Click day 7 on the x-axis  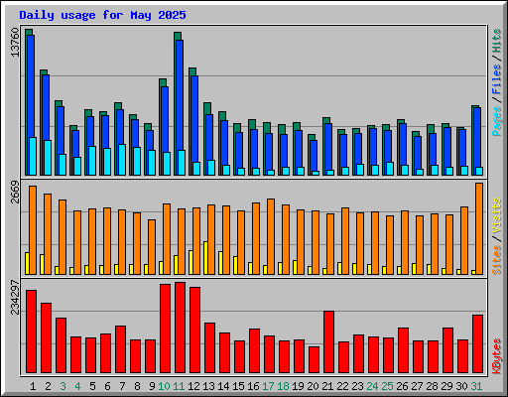(x=122, y=386)
